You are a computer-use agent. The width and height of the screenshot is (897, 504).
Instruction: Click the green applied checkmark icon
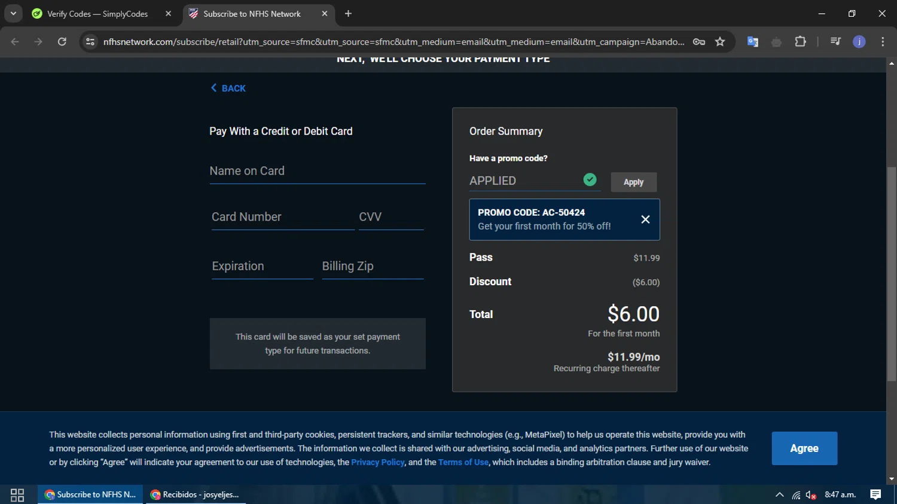590,179
